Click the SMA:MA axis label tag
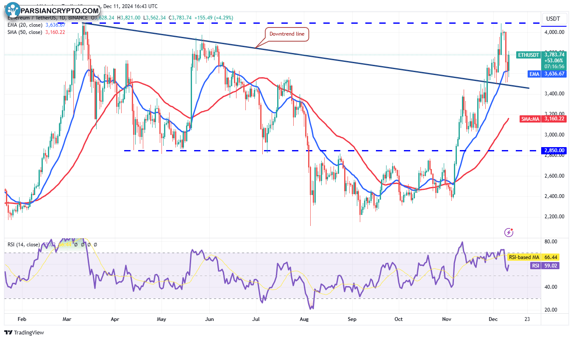 pyautogui.click(x=530, y=120)
